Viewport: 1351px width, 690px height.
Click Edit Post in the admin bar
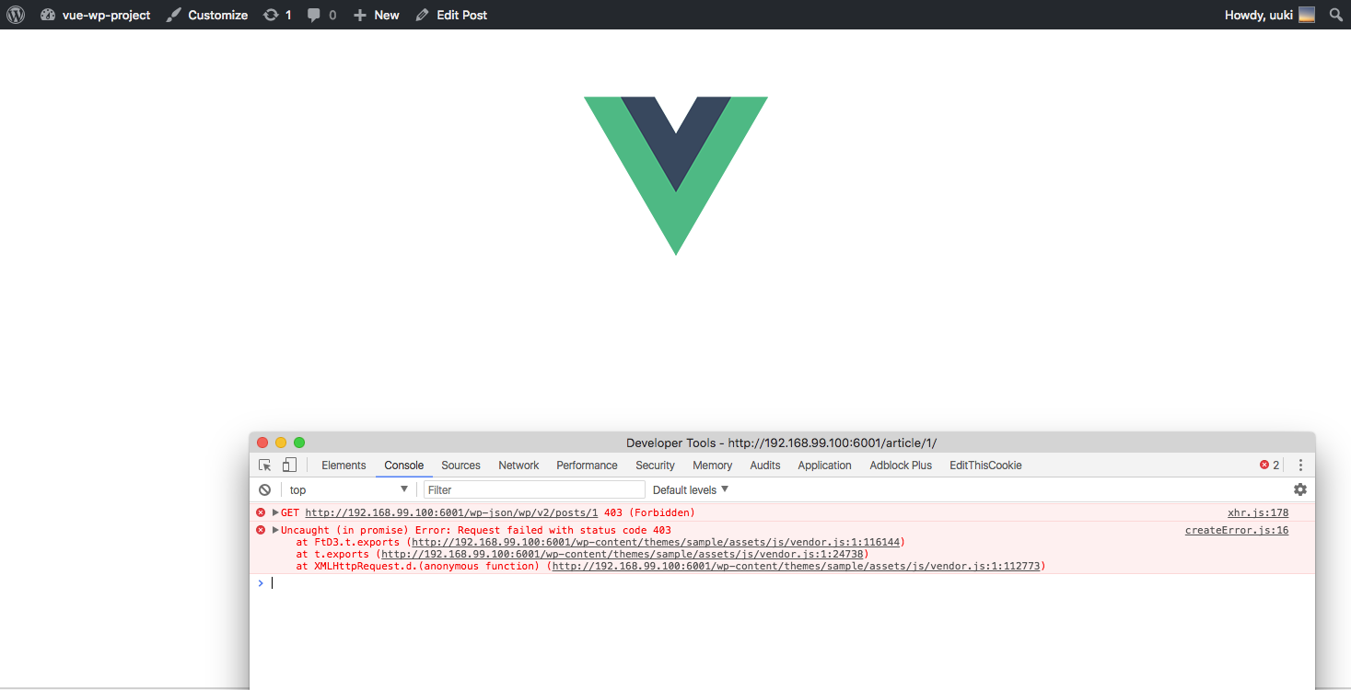click(x=451, y=15)
